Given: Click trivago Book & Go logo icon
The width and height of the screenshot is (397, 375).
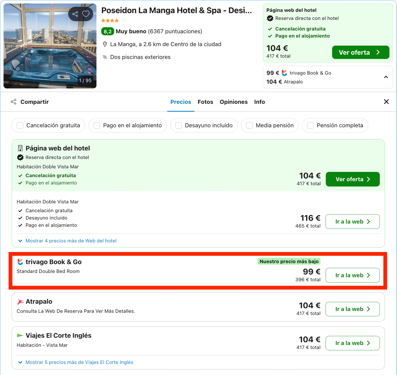Looking at the screenshot, I should [20, 262].
